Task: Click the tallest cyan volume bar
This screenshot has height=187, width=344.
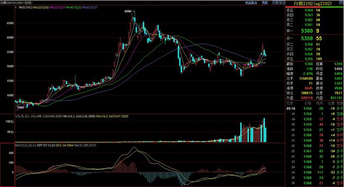Action: pyautogui.click(x=264, y=130)
